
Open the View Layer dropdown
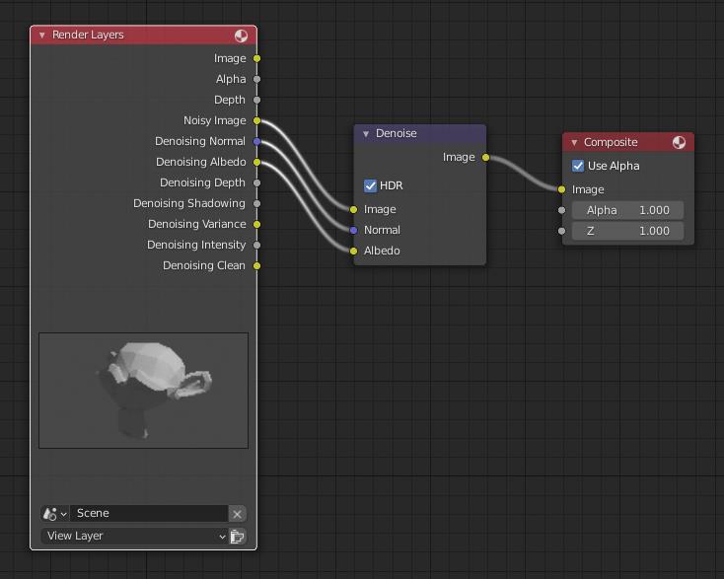point(135,537)
